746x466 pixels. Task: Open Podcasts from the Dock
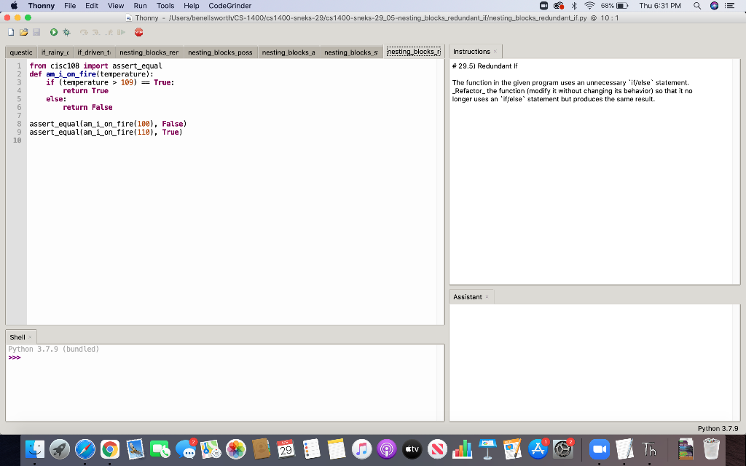click(x=387, y=449)
